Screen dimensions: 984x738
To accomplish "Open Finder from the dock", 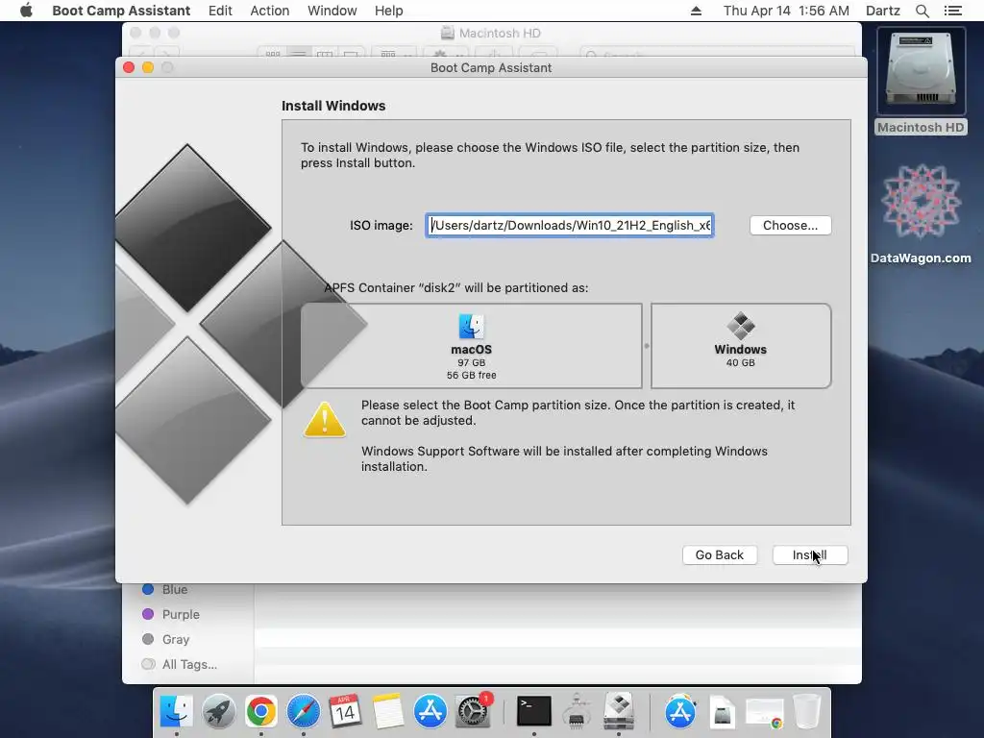I will click(x=177, y=711).
